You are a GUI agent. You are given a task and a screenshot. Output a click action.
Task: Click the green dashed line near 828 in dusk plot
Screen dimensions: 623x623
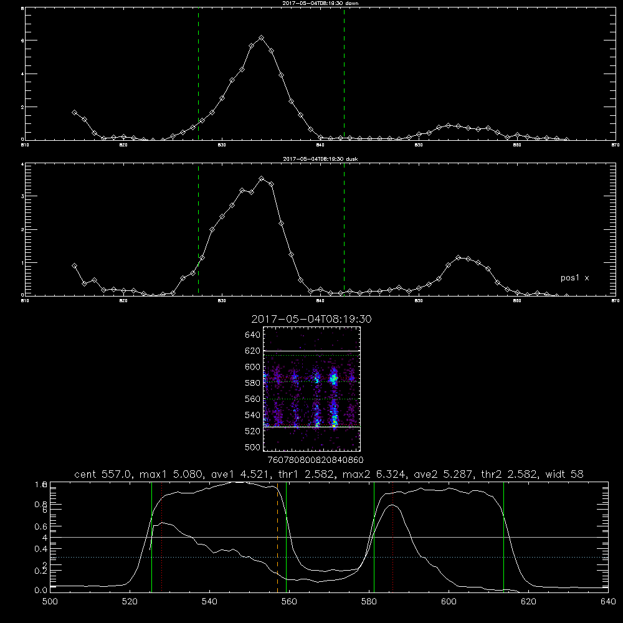pyautogui.click(x=198, y=229)
